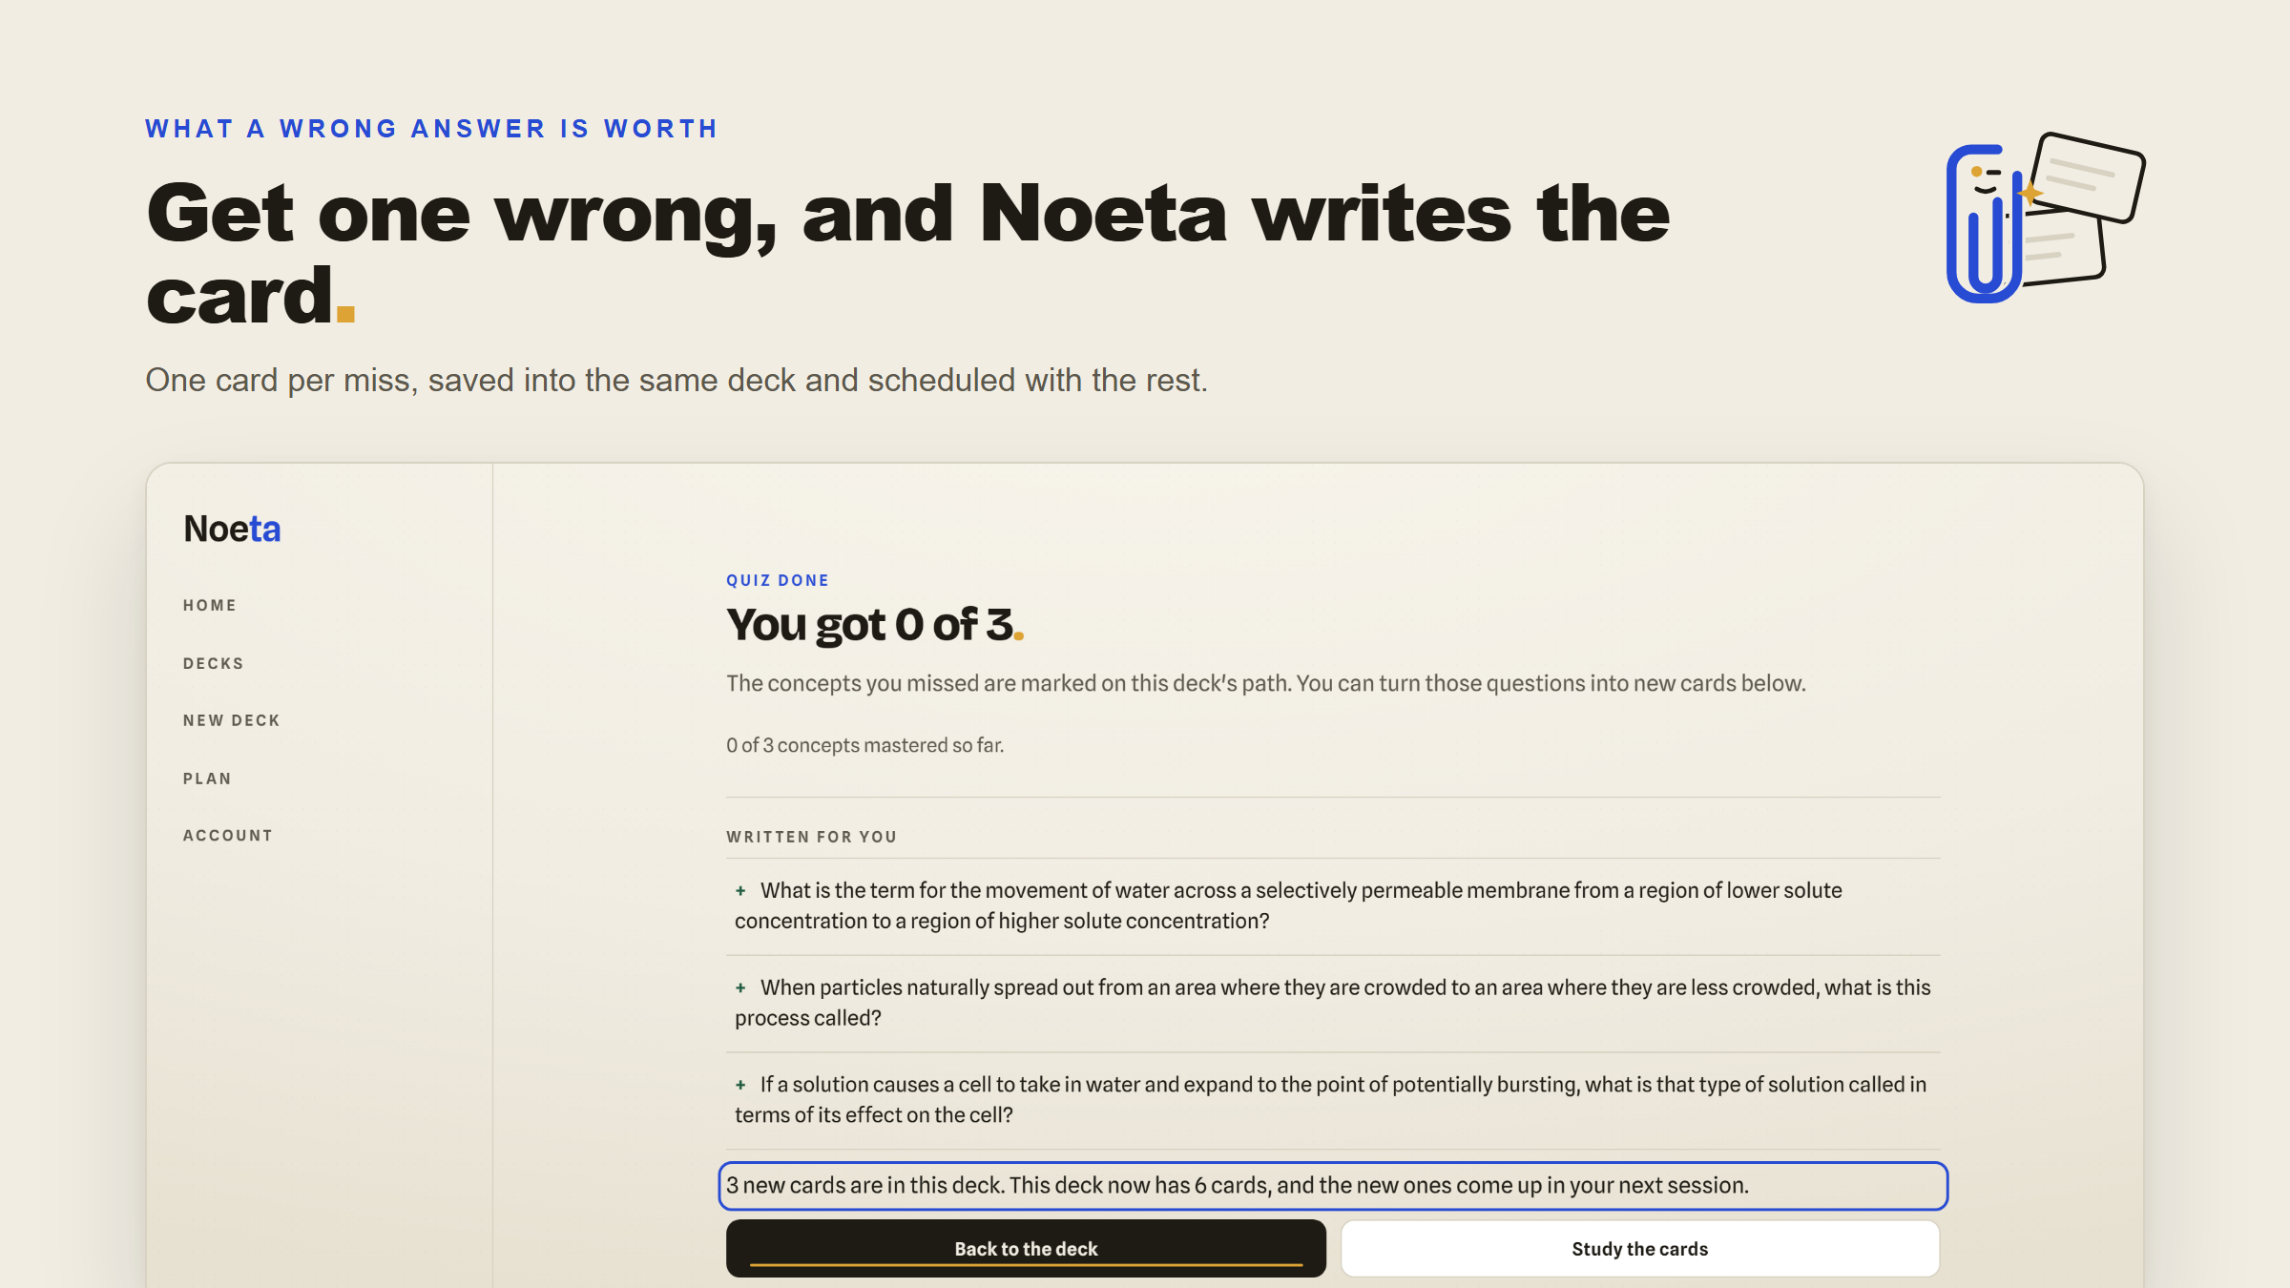Go to Decks in sidebar
The height and width of the screenshot is (1288, 2290).
pyautogui.click(x=214, y=663)
